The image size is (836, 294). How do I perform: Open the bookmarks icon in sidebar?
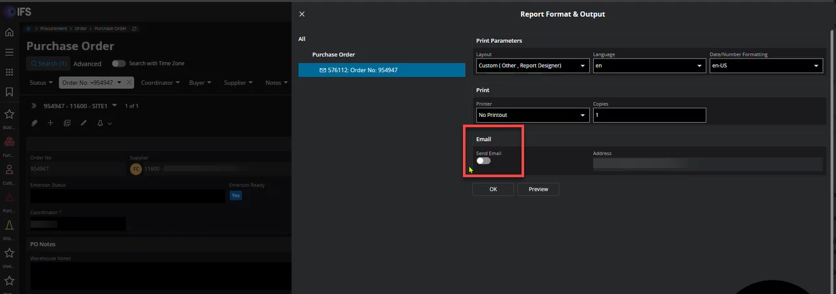click(9, 92)
